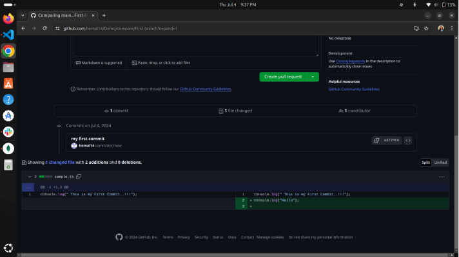Open Firefox from the dock

[x=8, y=19]
